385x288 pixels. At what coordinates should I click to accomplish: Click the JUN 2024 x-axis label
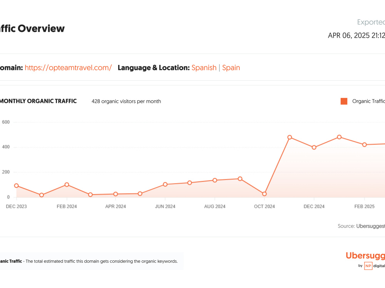[165, 207]
